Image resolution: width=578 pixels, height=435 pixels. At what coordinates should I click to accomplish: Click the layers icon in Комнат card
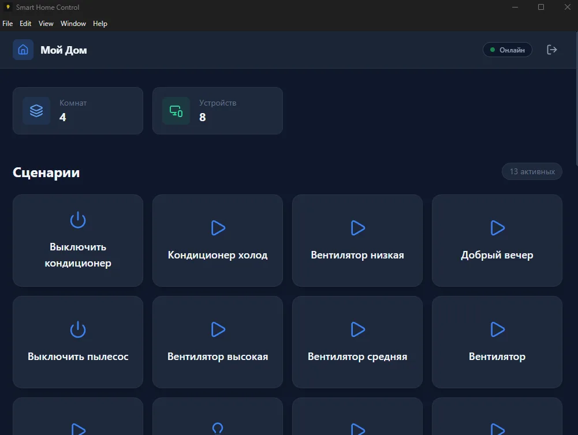pos(36,111)
